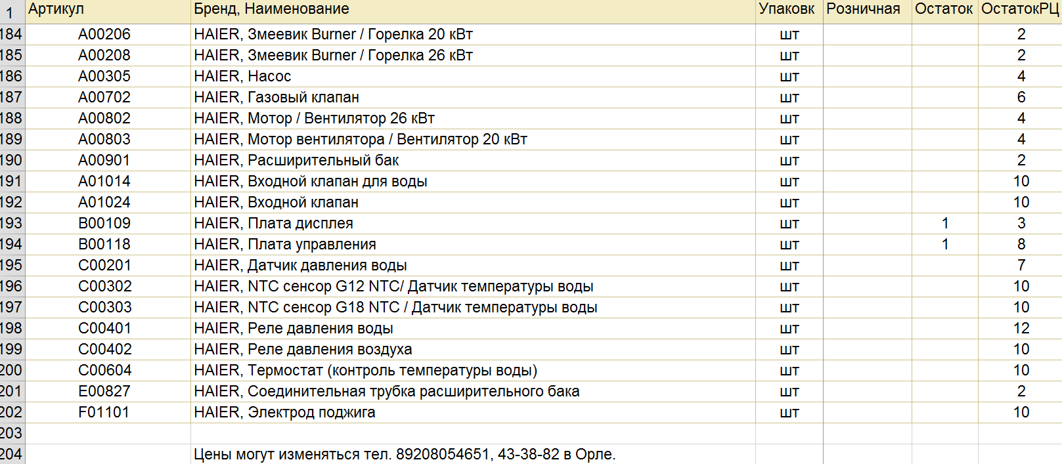Click HAIER, Термостат (контроль температуры воды) cell
1062x464 pixels.
click(473, 371)
